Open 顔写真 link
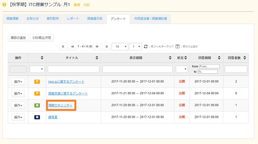 point(53,117)
